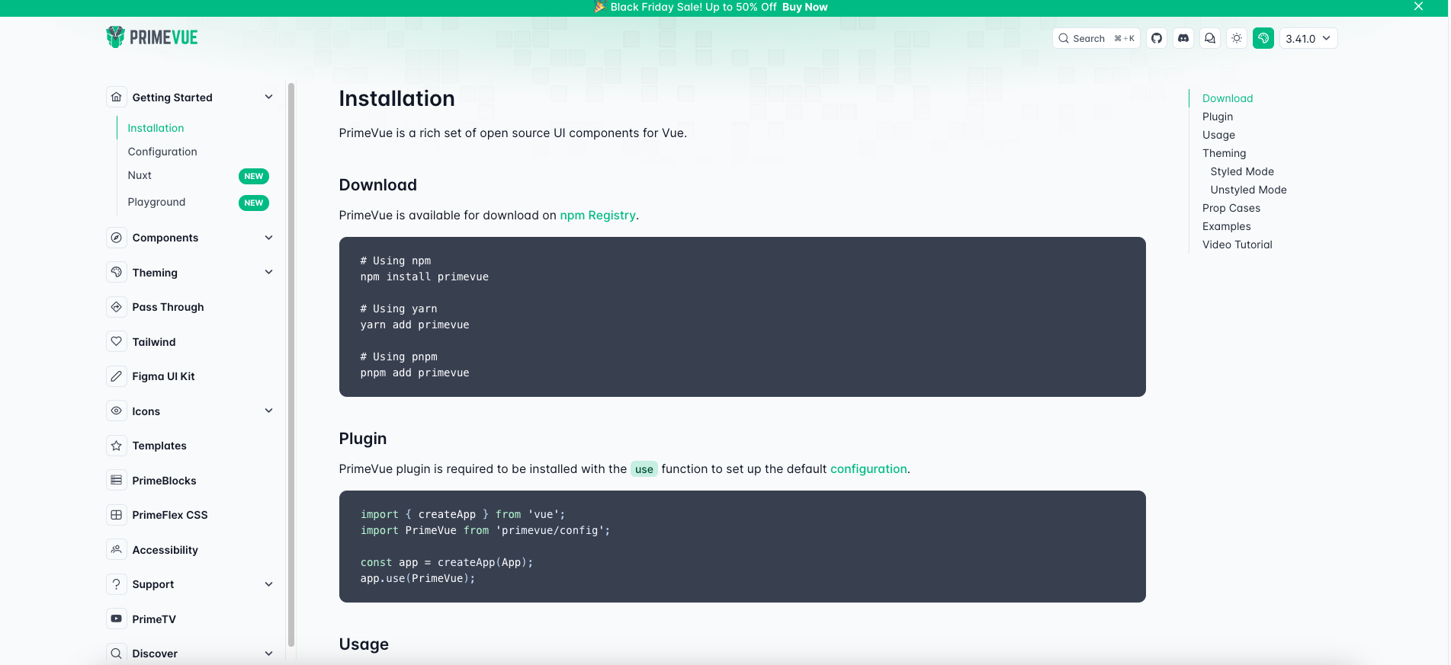
Task: Toggle dark mode sun icon
Action: [1237, 38]
